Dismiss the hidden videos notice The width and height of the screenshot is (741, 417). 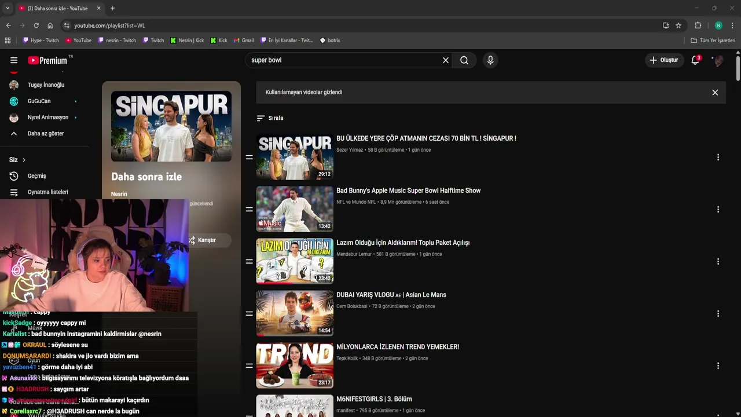(x=715, y=93)
